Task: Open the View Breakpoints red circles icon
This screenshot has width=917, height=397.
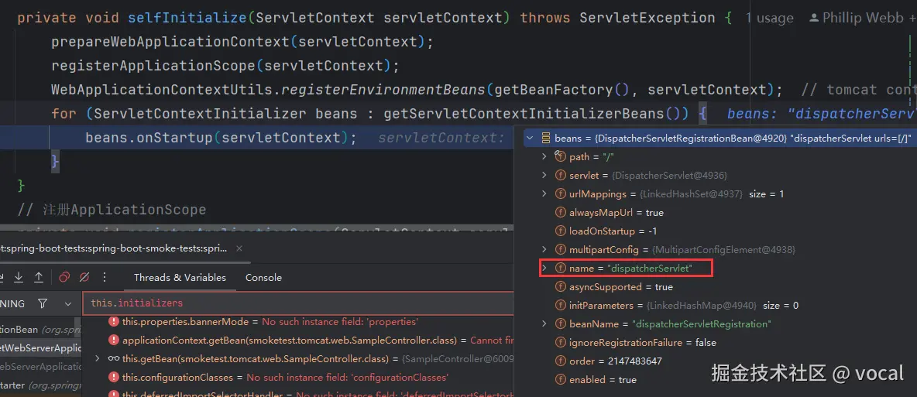Action: click(64, 277)
